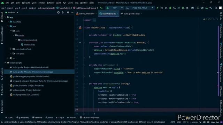
Task: Open the SDK Manager icon
Action: [210, 8]
